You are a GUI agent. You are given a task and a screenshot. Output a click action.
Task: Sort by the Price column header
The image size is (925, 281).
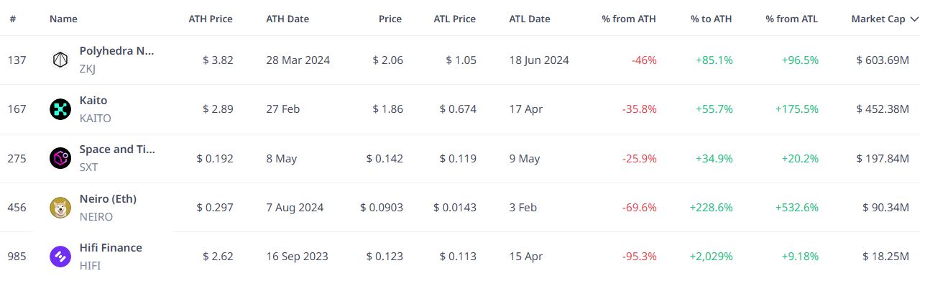(x=390, y=19)
